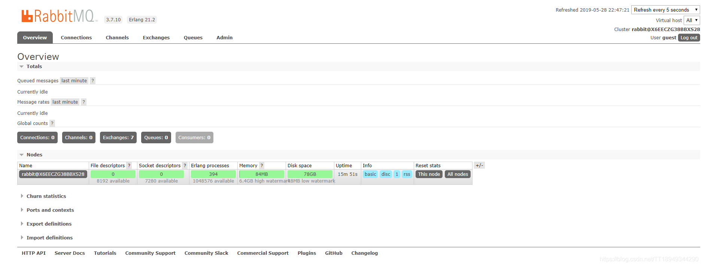
Task: Change Queued messages last minute range
Action: (74, 81)
